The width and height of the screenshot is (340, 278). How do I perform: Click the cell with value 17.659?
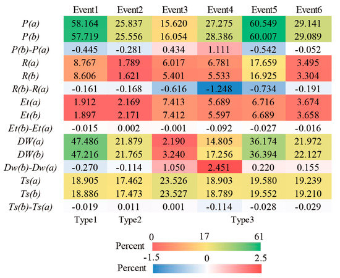[264, 62]
